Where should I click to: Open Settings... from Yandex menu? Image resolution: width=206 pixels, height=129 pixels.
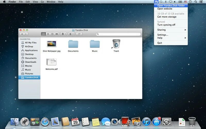click(171, 35)
